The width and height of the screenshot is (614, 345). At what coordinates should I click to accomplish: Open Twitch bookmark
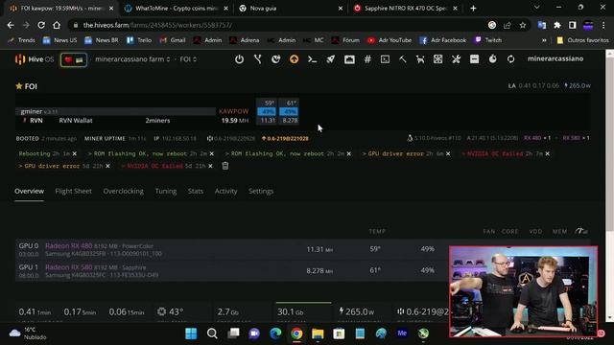pyautogui.click(x=488, y=40)
